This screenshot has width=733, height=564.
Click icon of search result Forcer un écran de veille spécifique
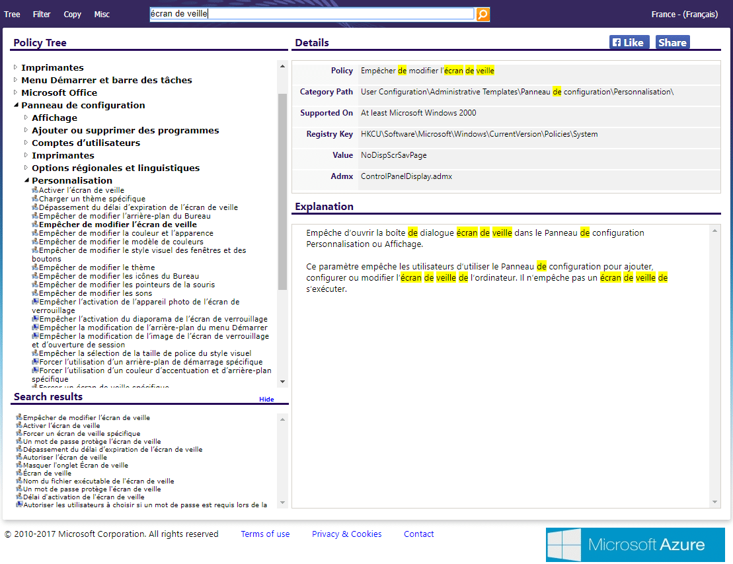pos(19,433)
